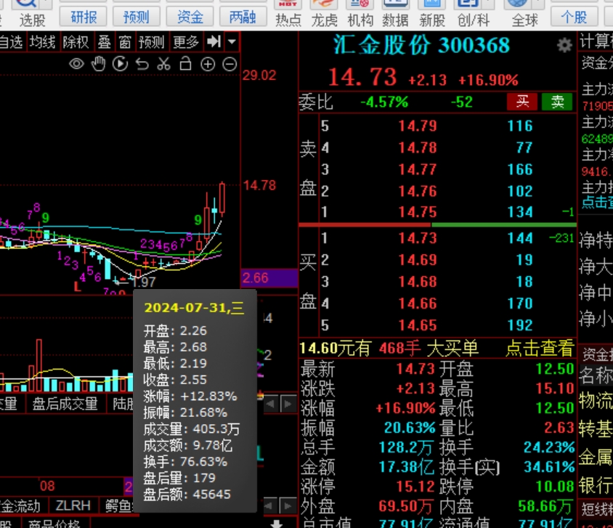The width and height of the screenshot is (613, 528).
Task: Click right scroll arrow beside ZLRH tab
Action: click(x=288, y=505)
